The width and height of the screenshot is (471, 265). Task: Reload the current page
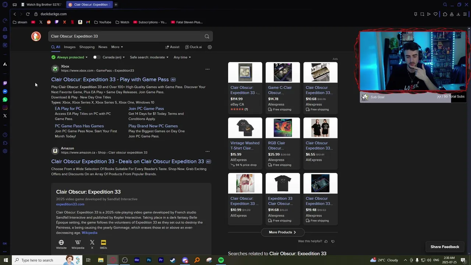[28, 14]
